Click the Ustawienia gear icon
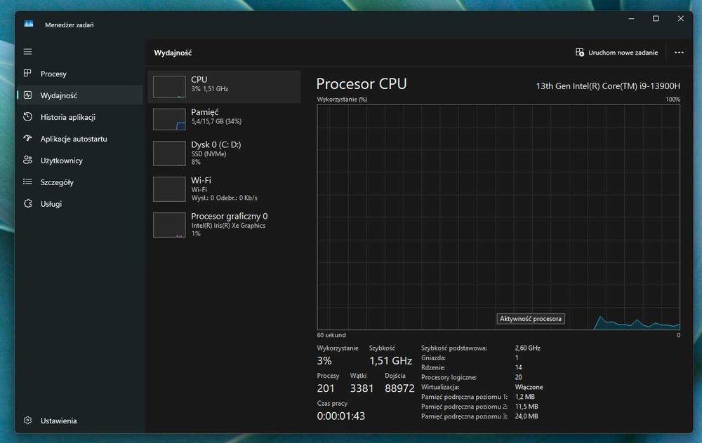This screenshot has height=443, width=702. [x=28, y=420]
